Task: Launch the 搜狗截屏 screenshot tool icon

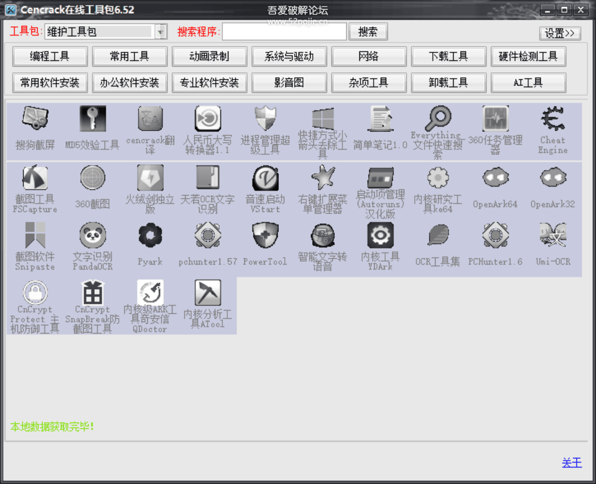Action: 35,118
